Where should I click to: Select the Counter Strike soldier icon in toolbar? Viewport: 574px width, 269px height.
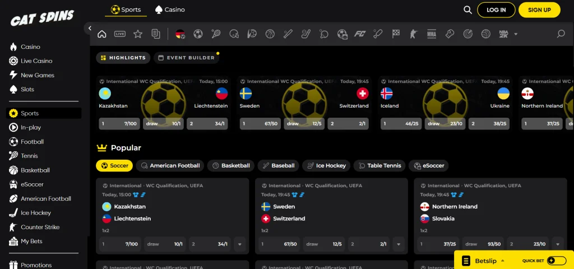(x=414, y=34)
